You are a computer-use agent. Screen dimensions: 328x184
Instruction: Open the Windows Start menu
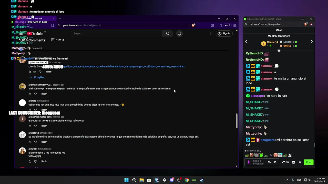click(126, 180)
